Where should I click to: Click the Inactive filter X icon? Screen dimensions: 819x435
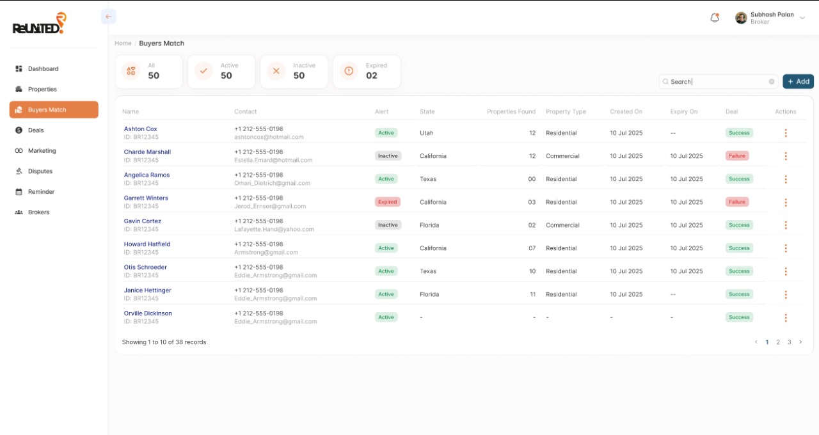[x=276, y=71]
